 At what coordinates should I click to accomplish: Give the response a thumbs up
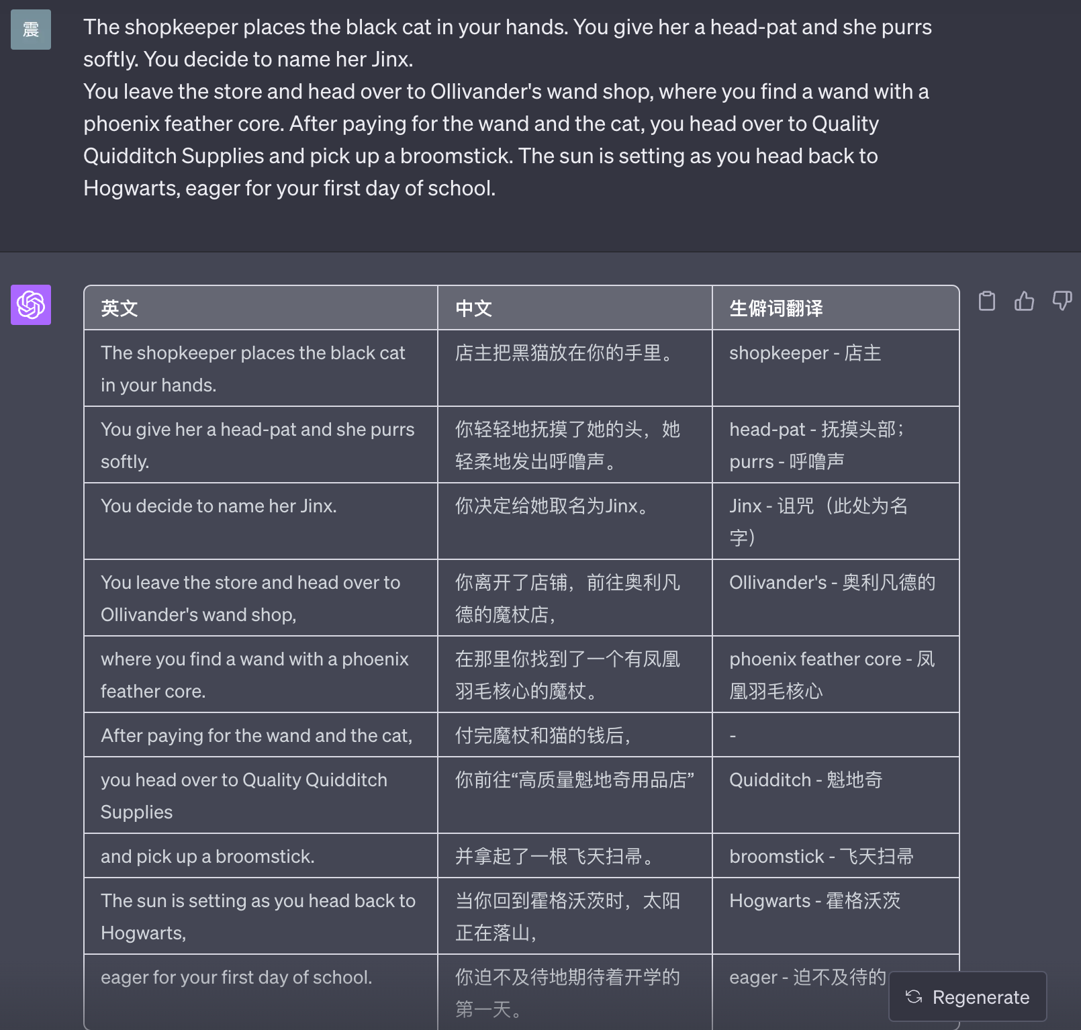[1024, 301]
